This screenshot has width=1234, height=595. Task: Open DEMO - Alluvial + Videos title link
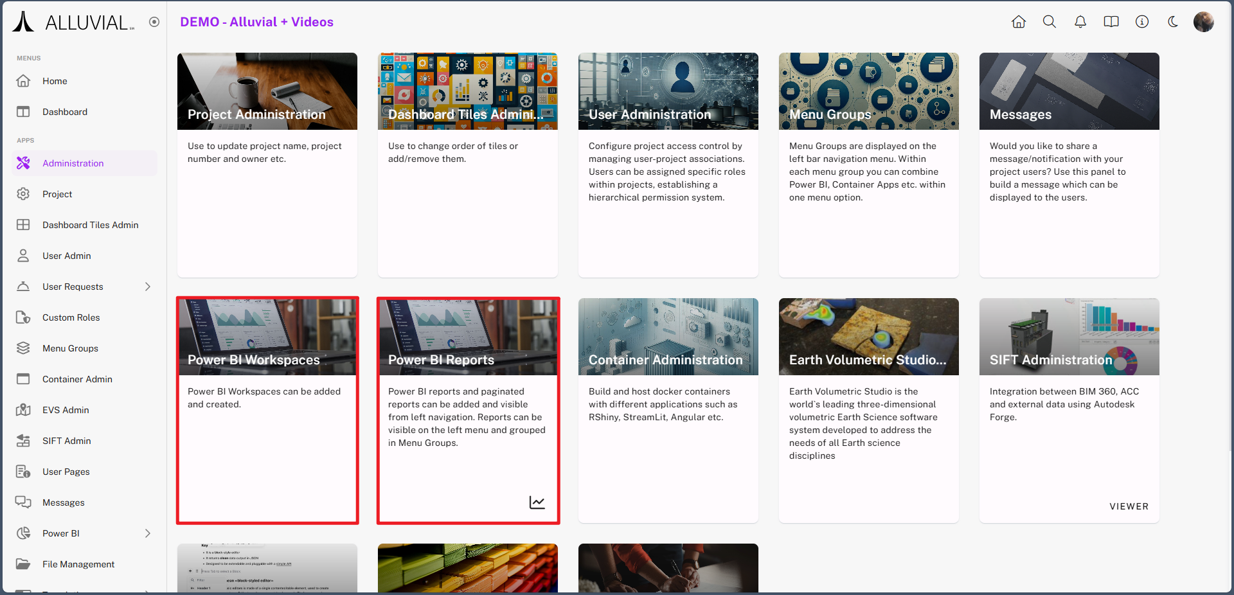coord(256,22)
